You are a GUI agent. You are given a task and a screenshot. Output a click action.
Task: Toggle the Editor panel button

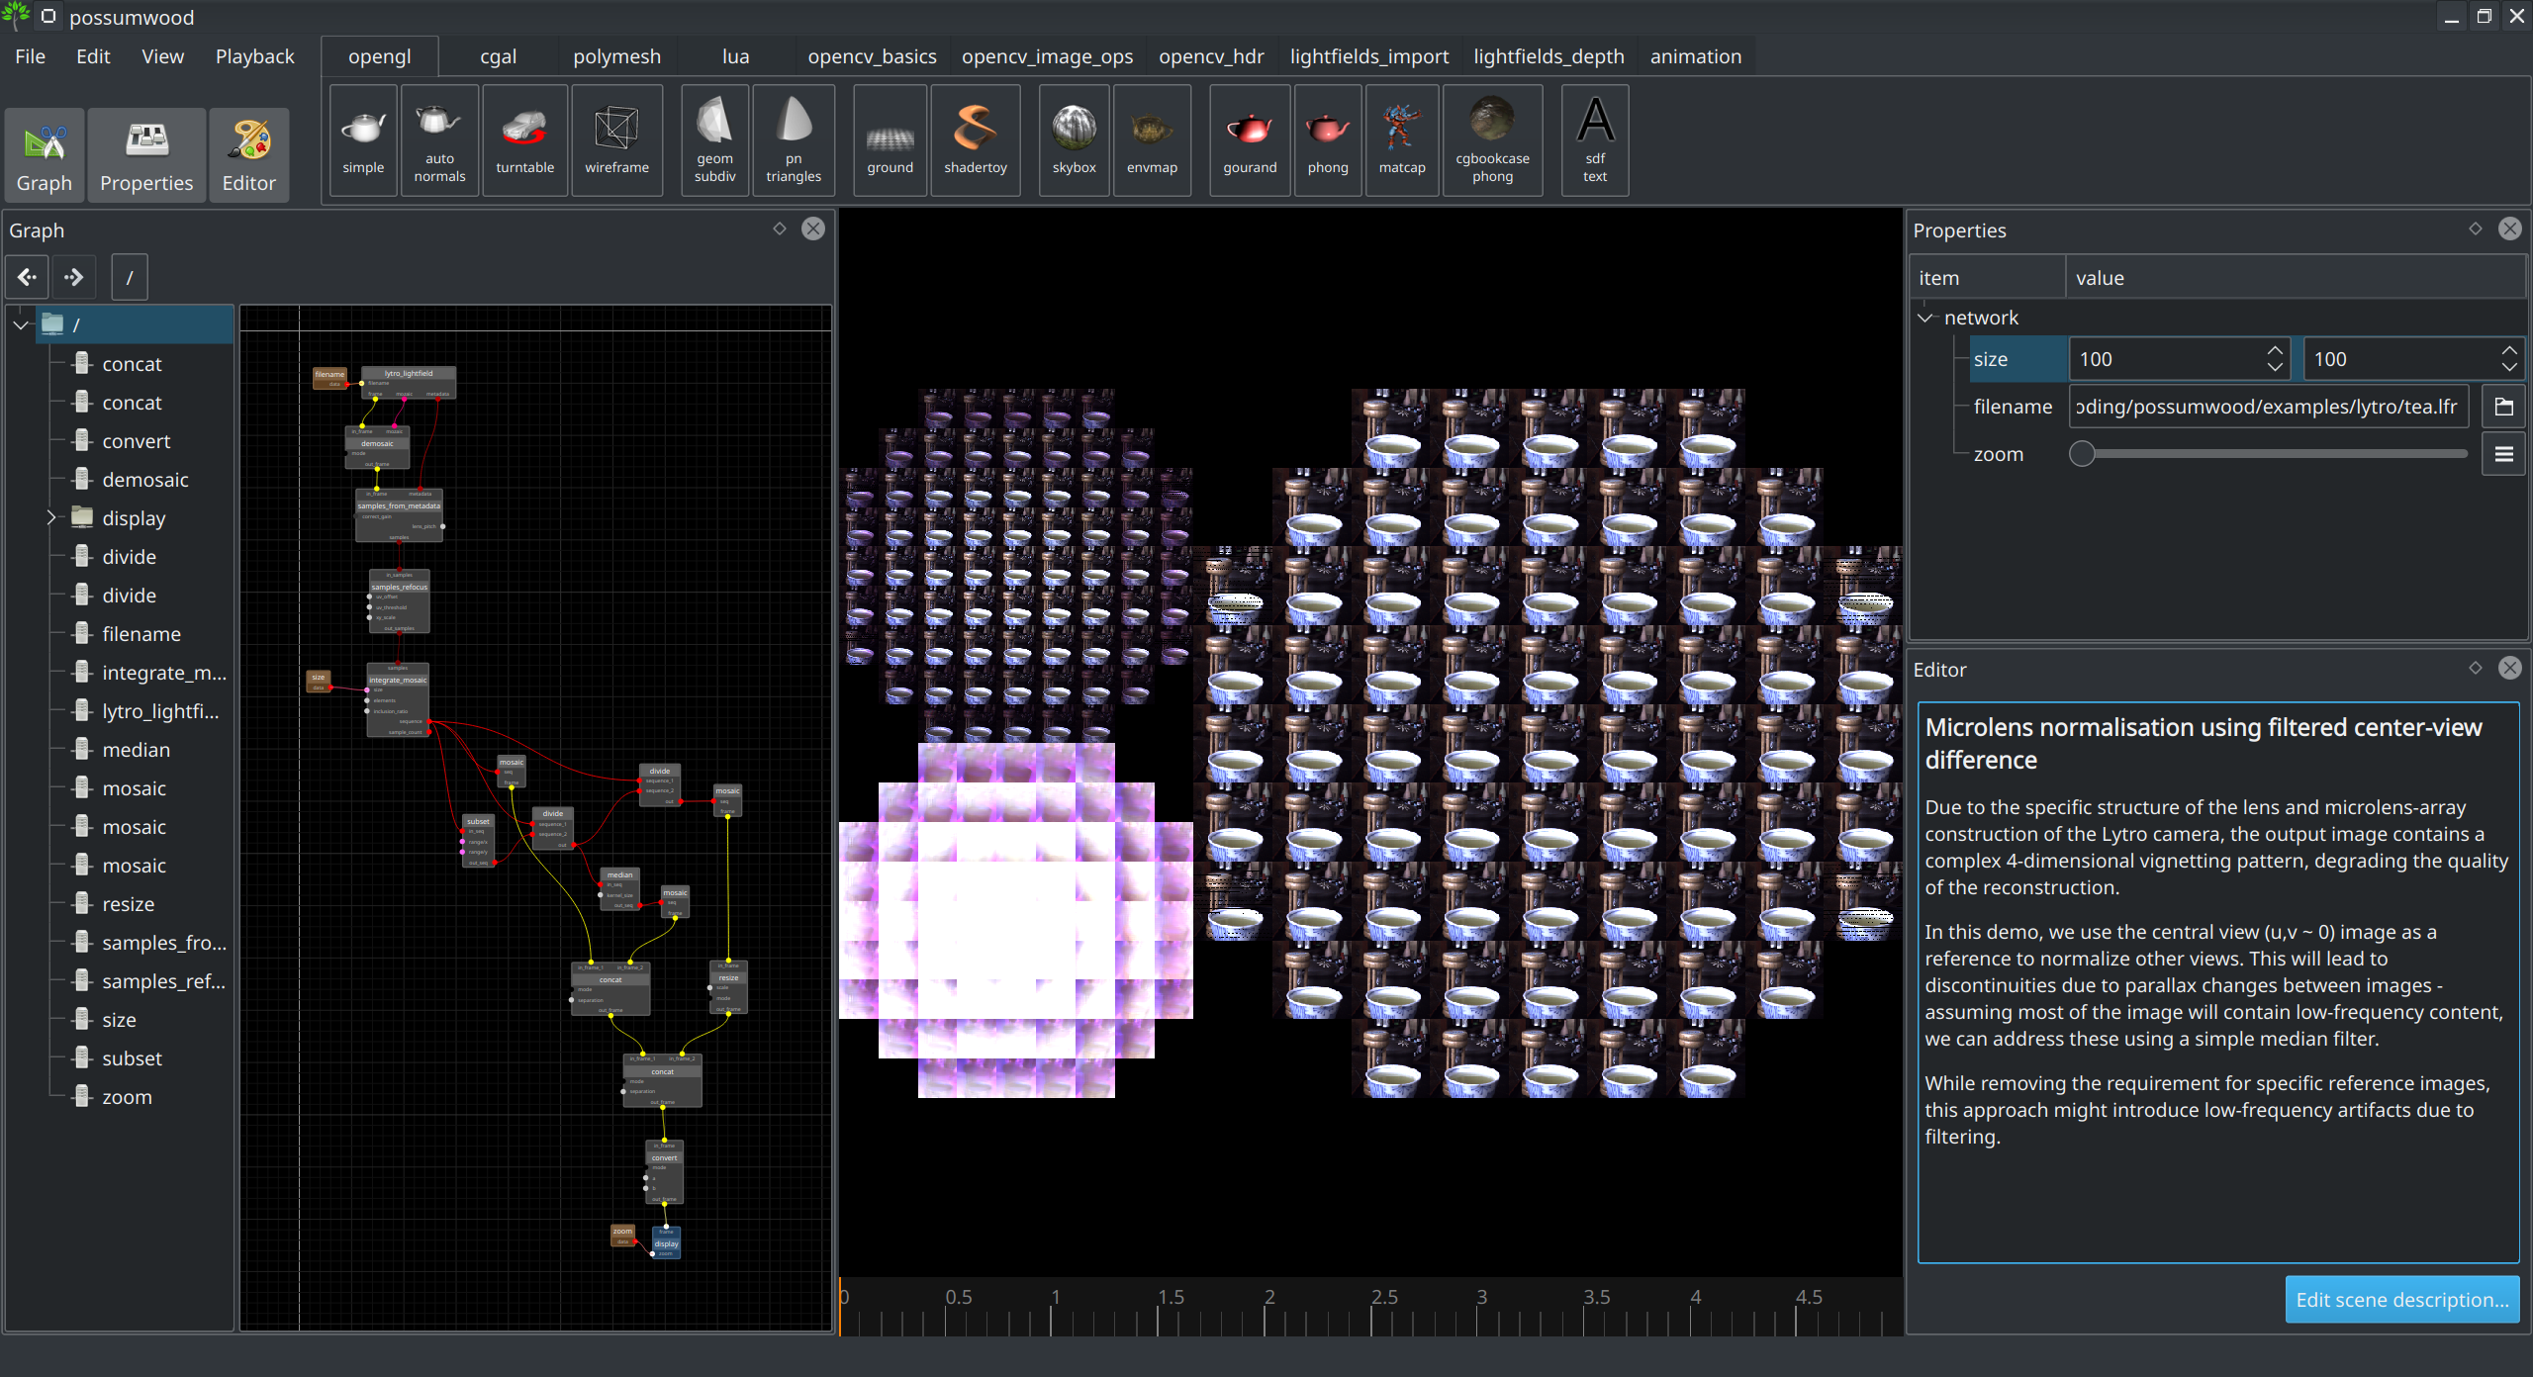pos(248,155)
